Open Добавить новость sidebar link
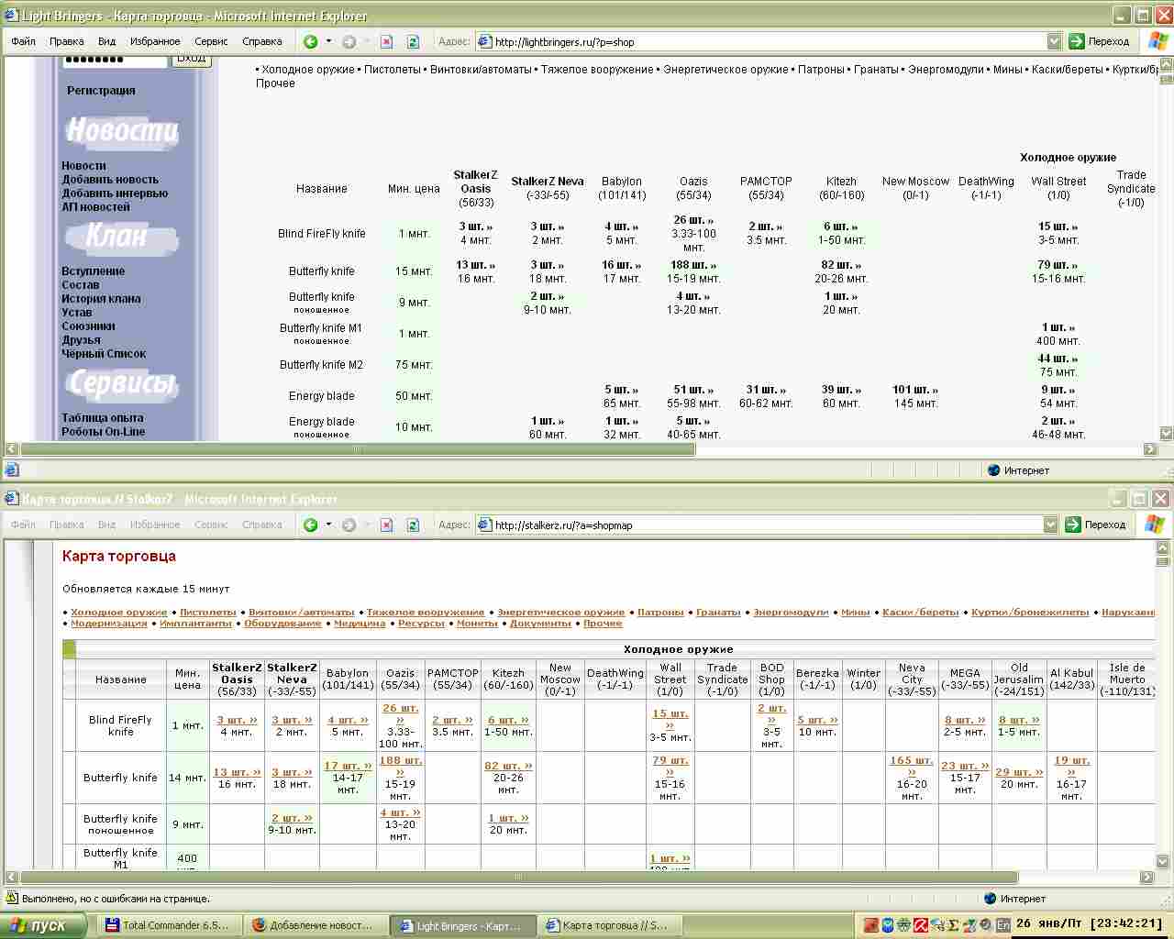Viewport: 1174px width, 939px height. tap(110, 180)
